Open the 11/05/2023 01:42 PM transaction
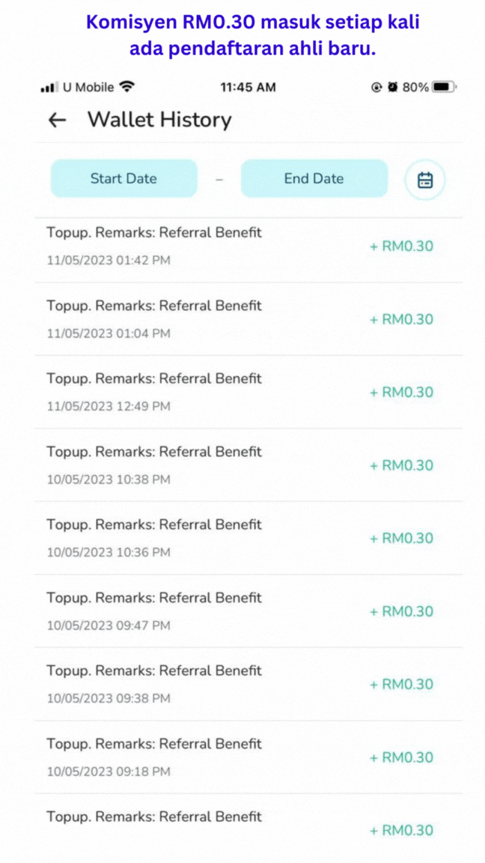Viewport: 485px width, 863px height. [240, 246]
